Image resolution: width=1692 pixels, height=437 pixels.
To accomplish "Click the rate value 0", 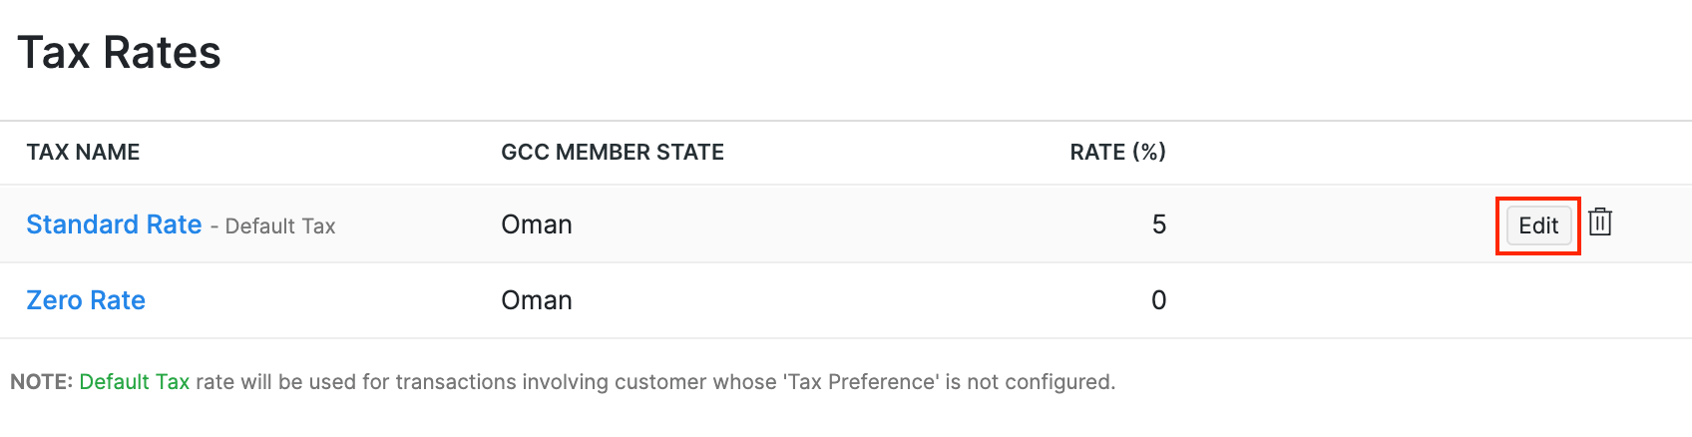I will point(1158,300).
